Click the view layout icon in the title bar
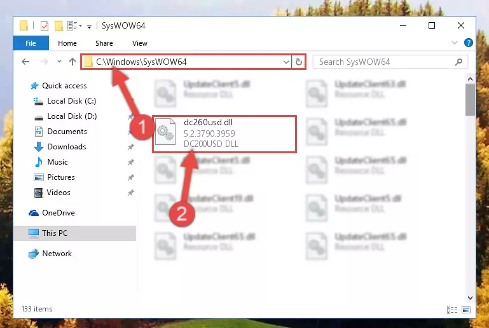 [x=72, y=25]
